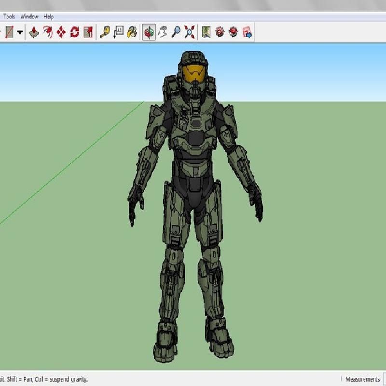This screenshot has width=386, height=386.
Task: Activate the Move tool
Action: tap(61, 32)
